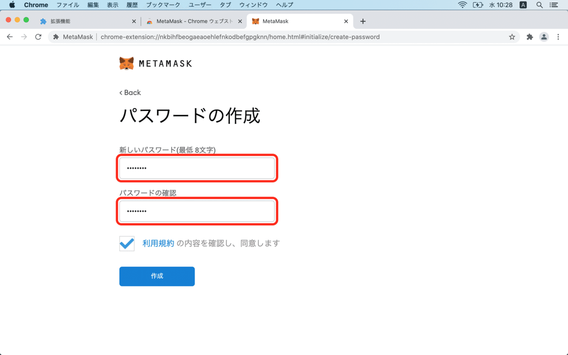Click the browser back arrow
568x355 pixels.
tap(9, 36)
